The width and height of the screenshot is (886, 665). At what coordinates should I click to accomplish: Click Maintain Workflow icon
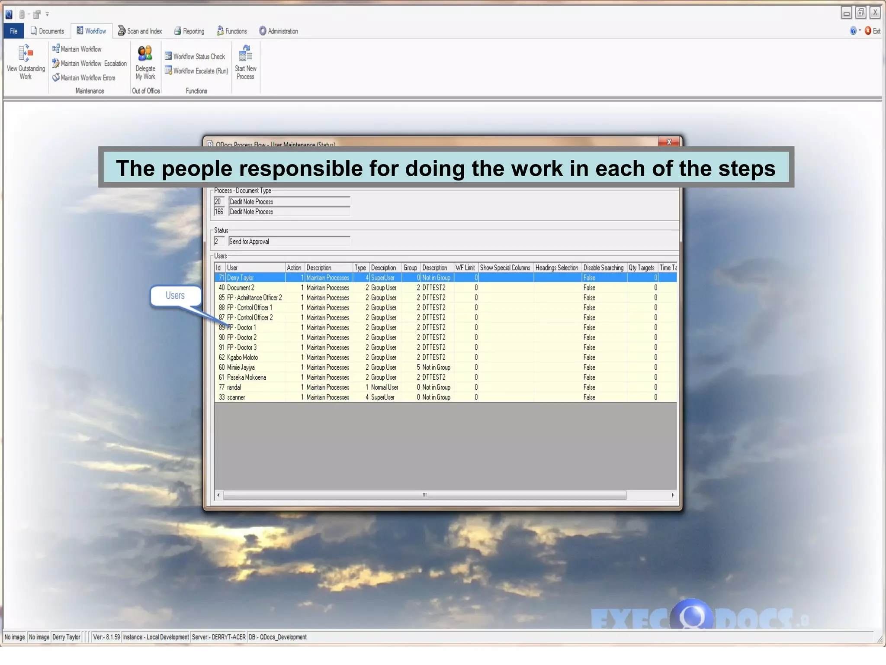pos(56,49)
